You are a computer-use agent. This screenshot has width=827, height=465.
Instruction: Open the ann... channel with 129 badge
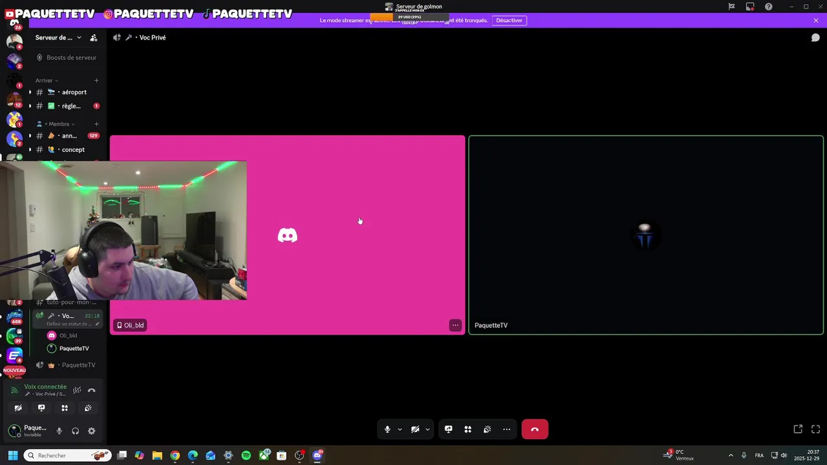67,136
